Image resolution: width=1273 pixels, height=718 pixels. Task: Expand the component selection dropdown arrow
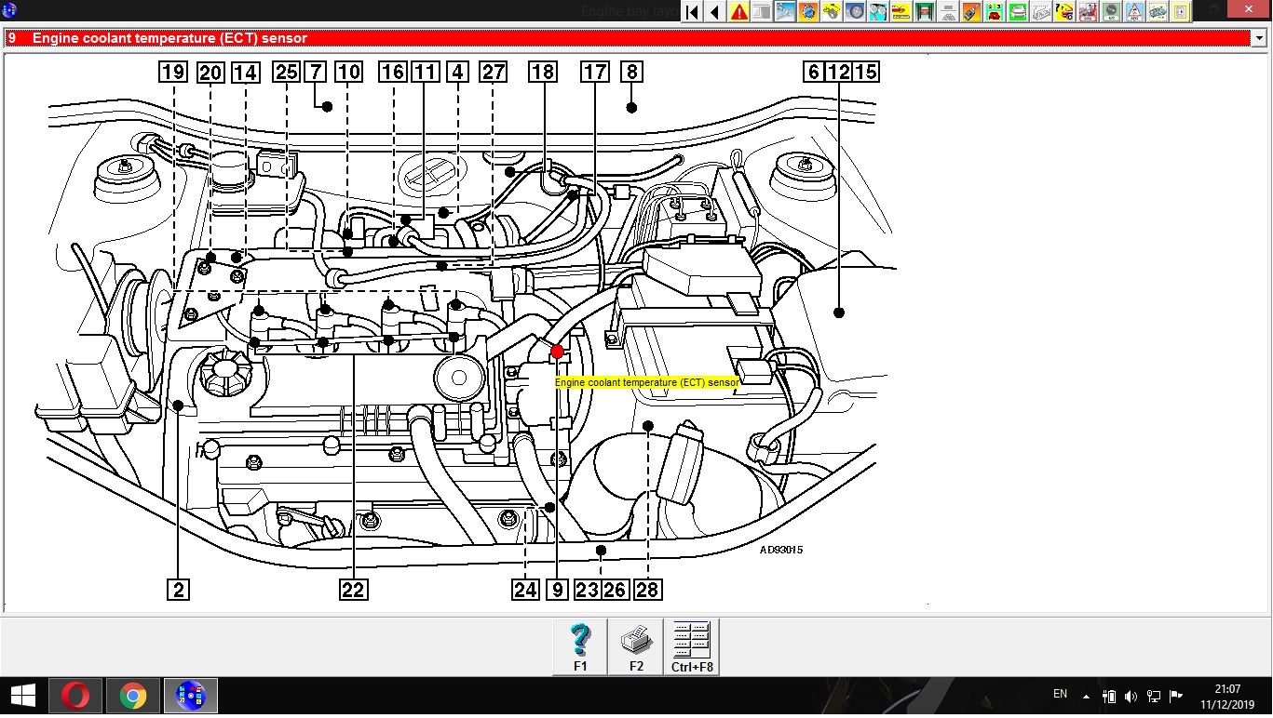coord(1259,38)
